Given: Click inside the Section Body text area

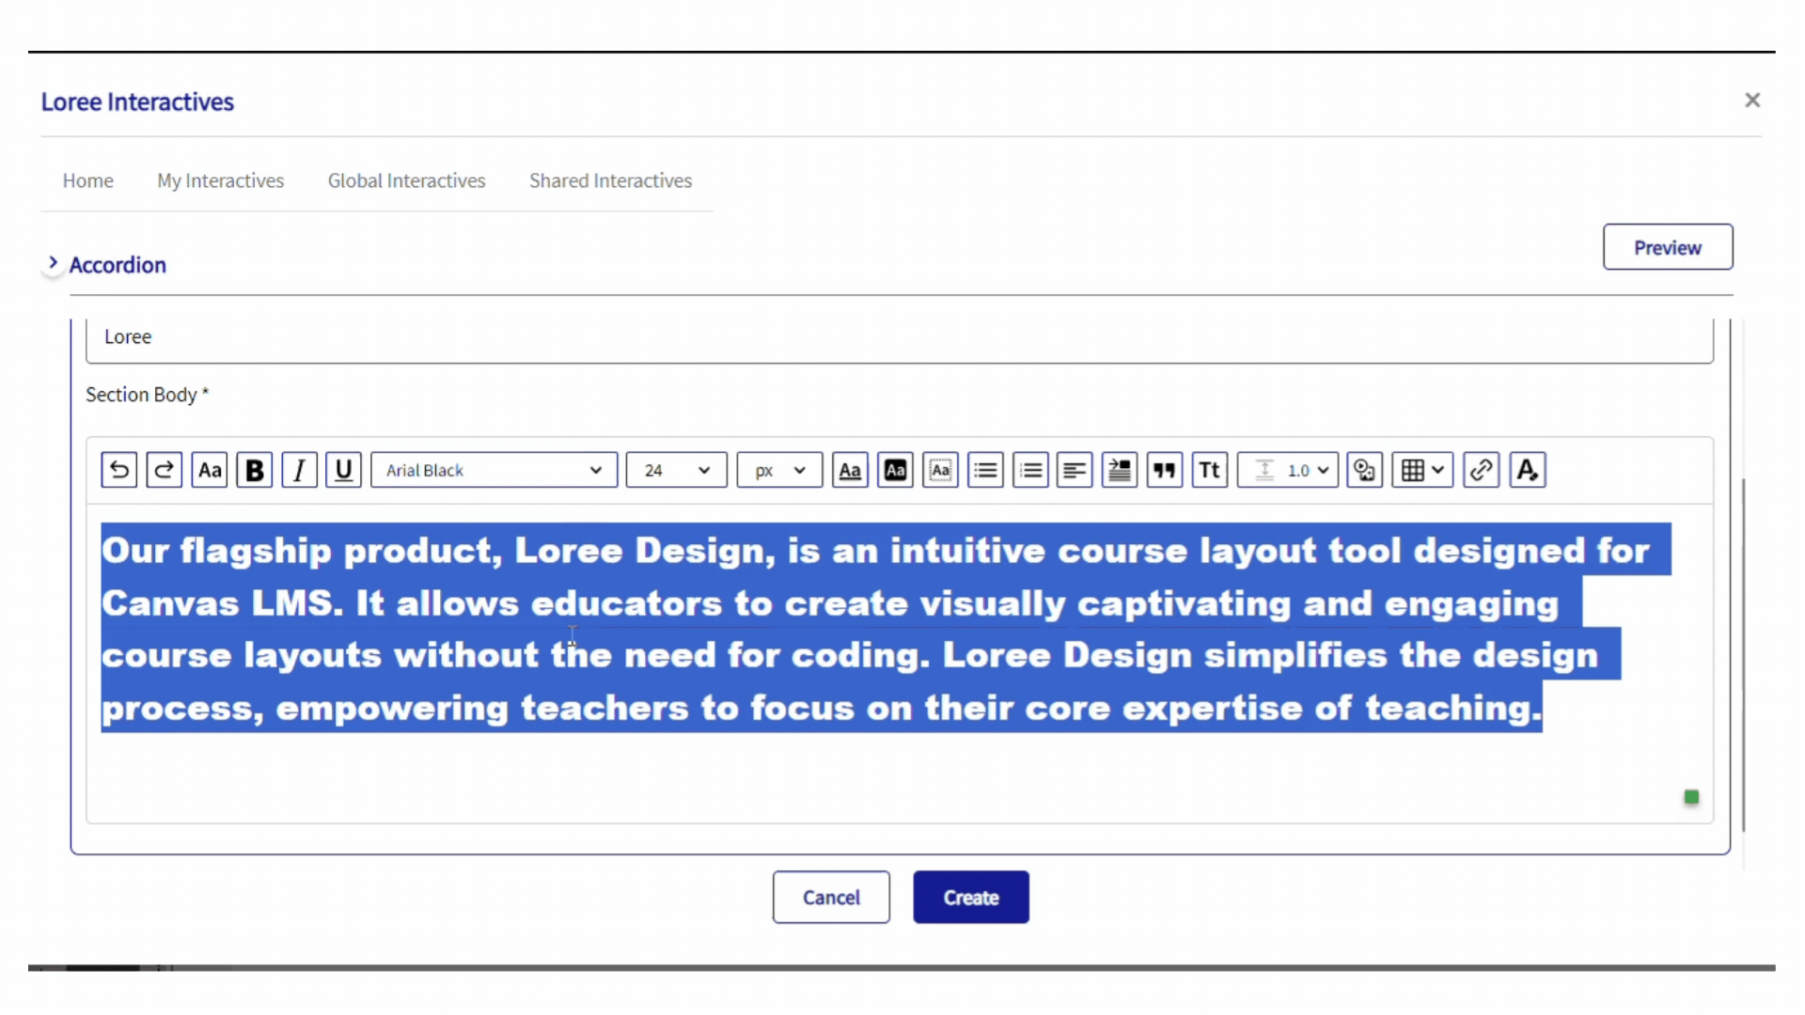Looking at the screenshot, I should [900, 664].
